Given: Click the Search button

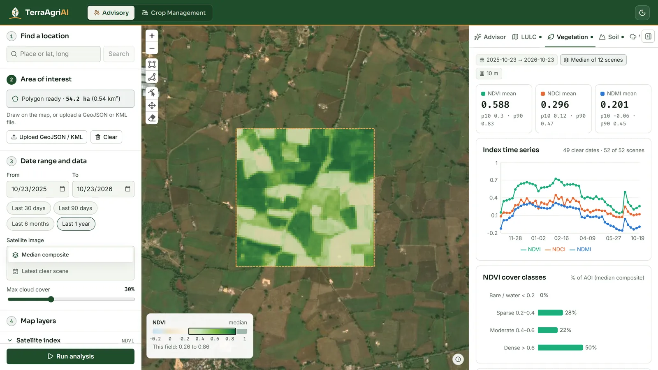Looking at the screenshot, I should pos(119,54).
